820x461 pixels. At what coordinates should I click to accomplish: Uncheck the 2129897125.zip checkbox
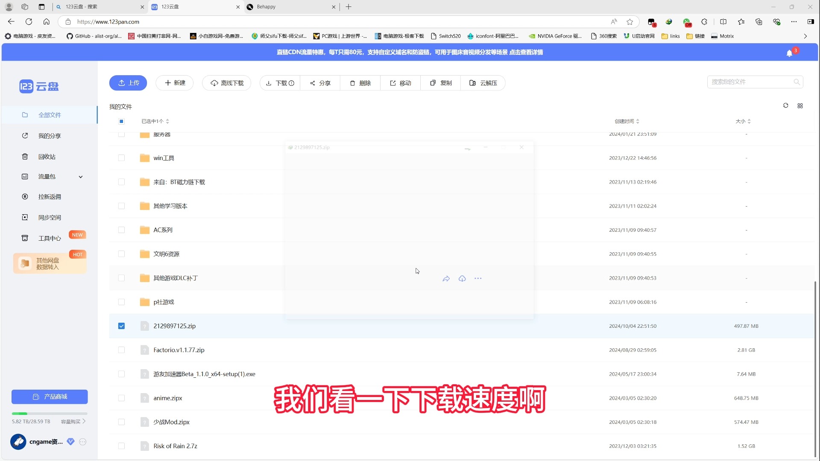pyautogui.click(x=121, y=326)
